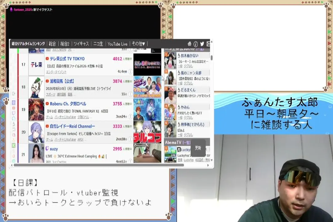Select the Twitch filter icon in left sidebar
333x222 pixels.
tap(14, 113)
